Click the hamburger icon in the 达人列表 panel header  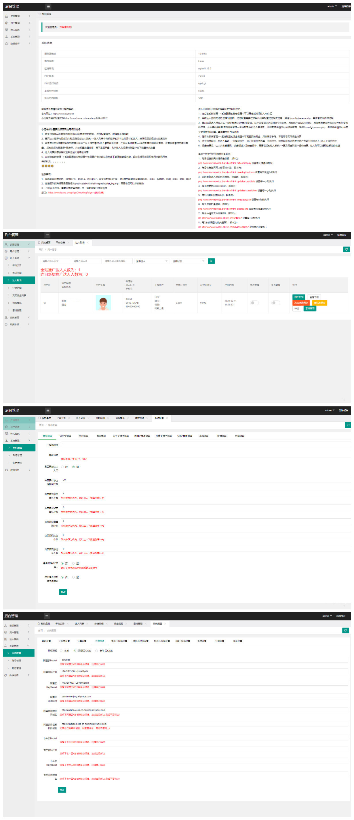(47, 235)
